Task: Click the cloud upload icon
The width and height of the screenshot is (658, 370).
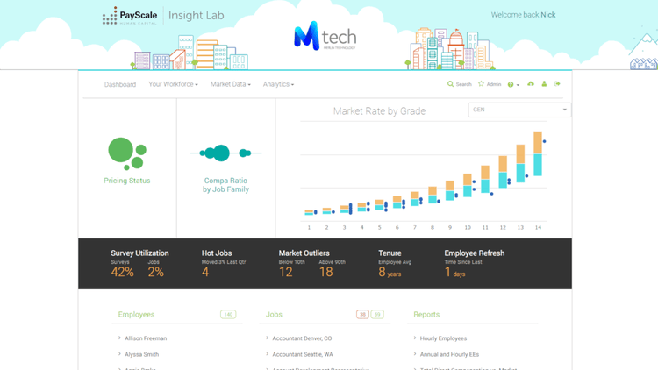Action: 531,84
